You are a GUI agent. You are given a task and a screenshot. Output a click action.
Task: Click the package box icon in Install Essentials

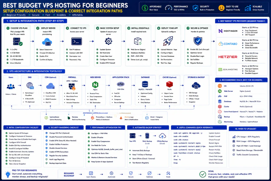point(138,41)
